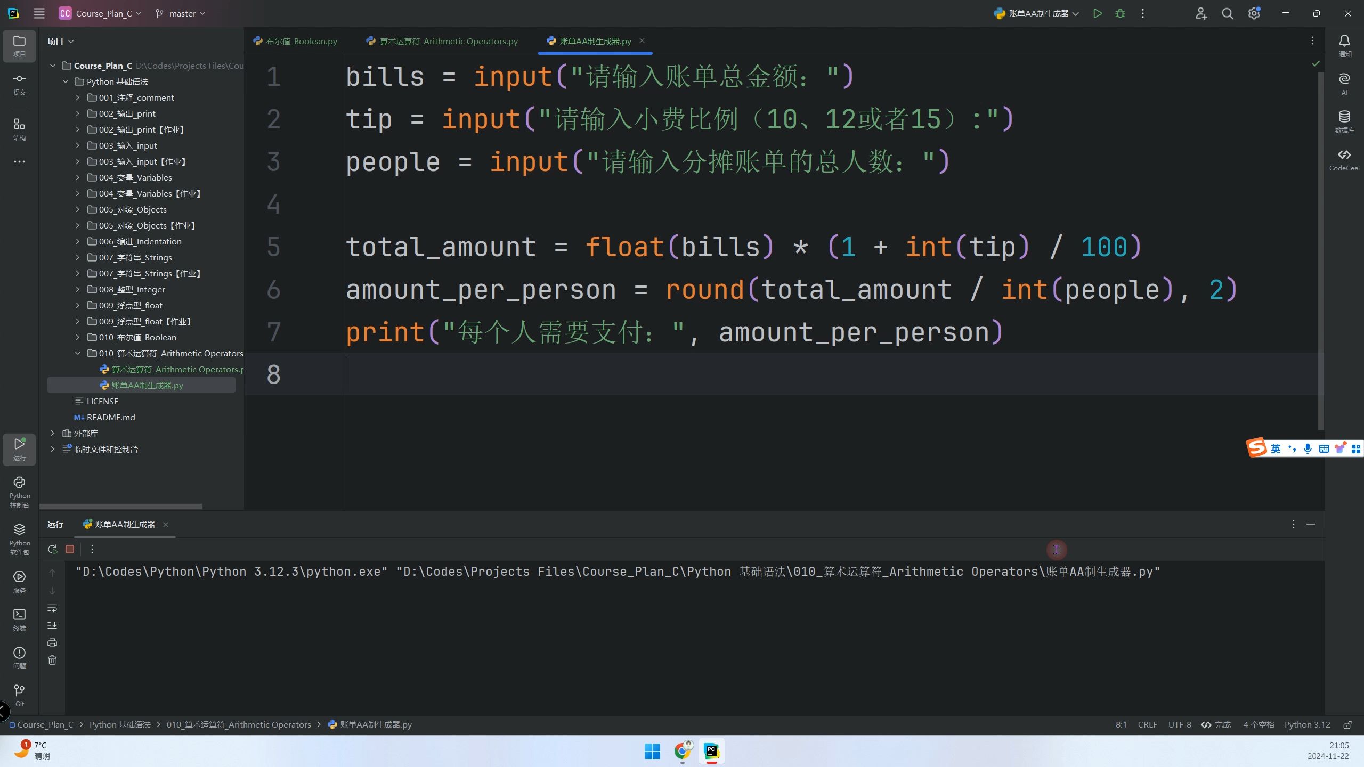
Task: Open the Run tool window
Action: [x=19, y=449]
